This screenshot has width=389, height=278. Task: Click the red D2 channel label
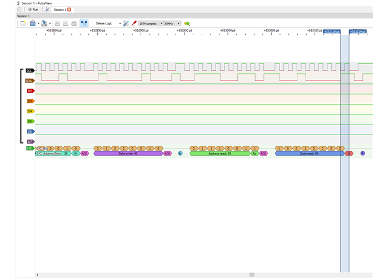point(30,91)
